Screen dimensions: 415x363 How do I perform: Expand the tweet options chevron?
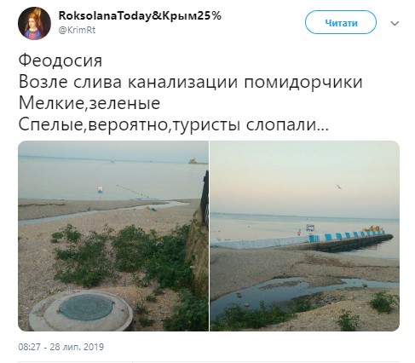pyautogui.click(x=395, y=23)
